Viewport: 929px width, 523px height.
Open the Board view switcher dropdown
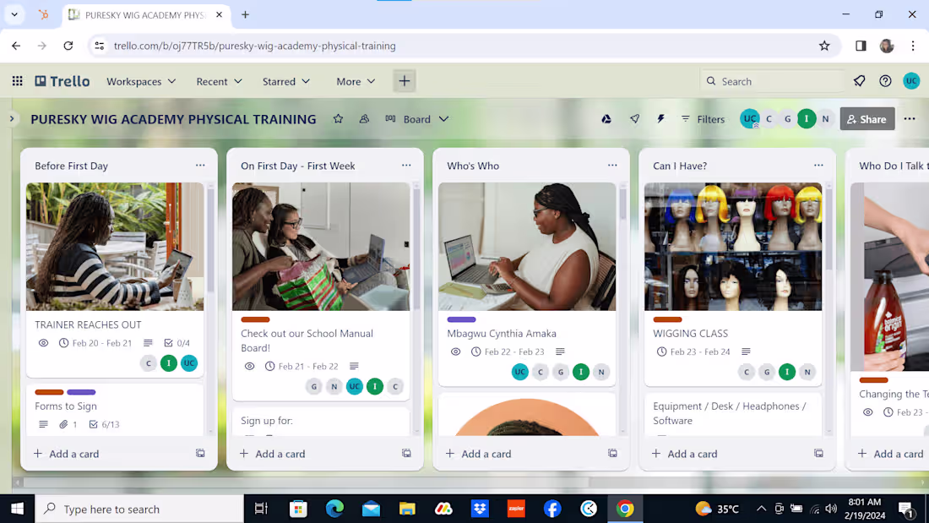coord(417,119)
